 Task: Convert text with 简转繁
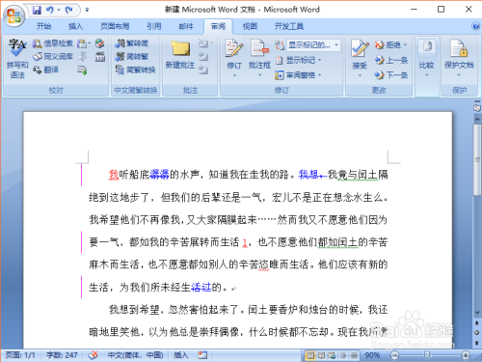point(132,57)
